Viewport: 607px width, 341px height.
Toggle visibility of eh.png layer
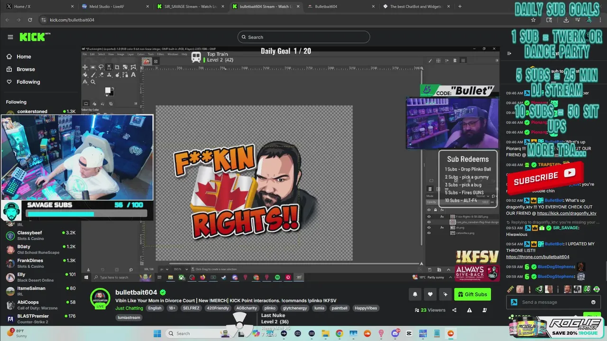tap(429, 227)
